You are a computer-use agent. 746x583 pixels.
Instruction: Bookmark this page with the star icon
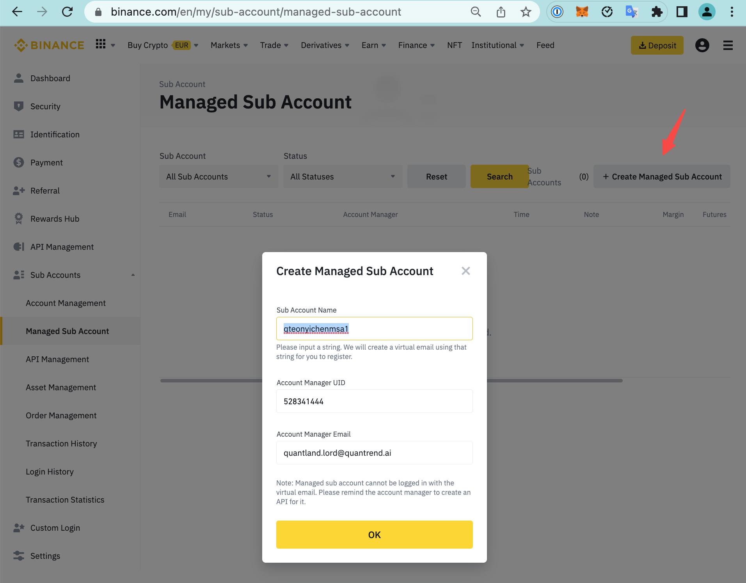click(x=526, y=12)
